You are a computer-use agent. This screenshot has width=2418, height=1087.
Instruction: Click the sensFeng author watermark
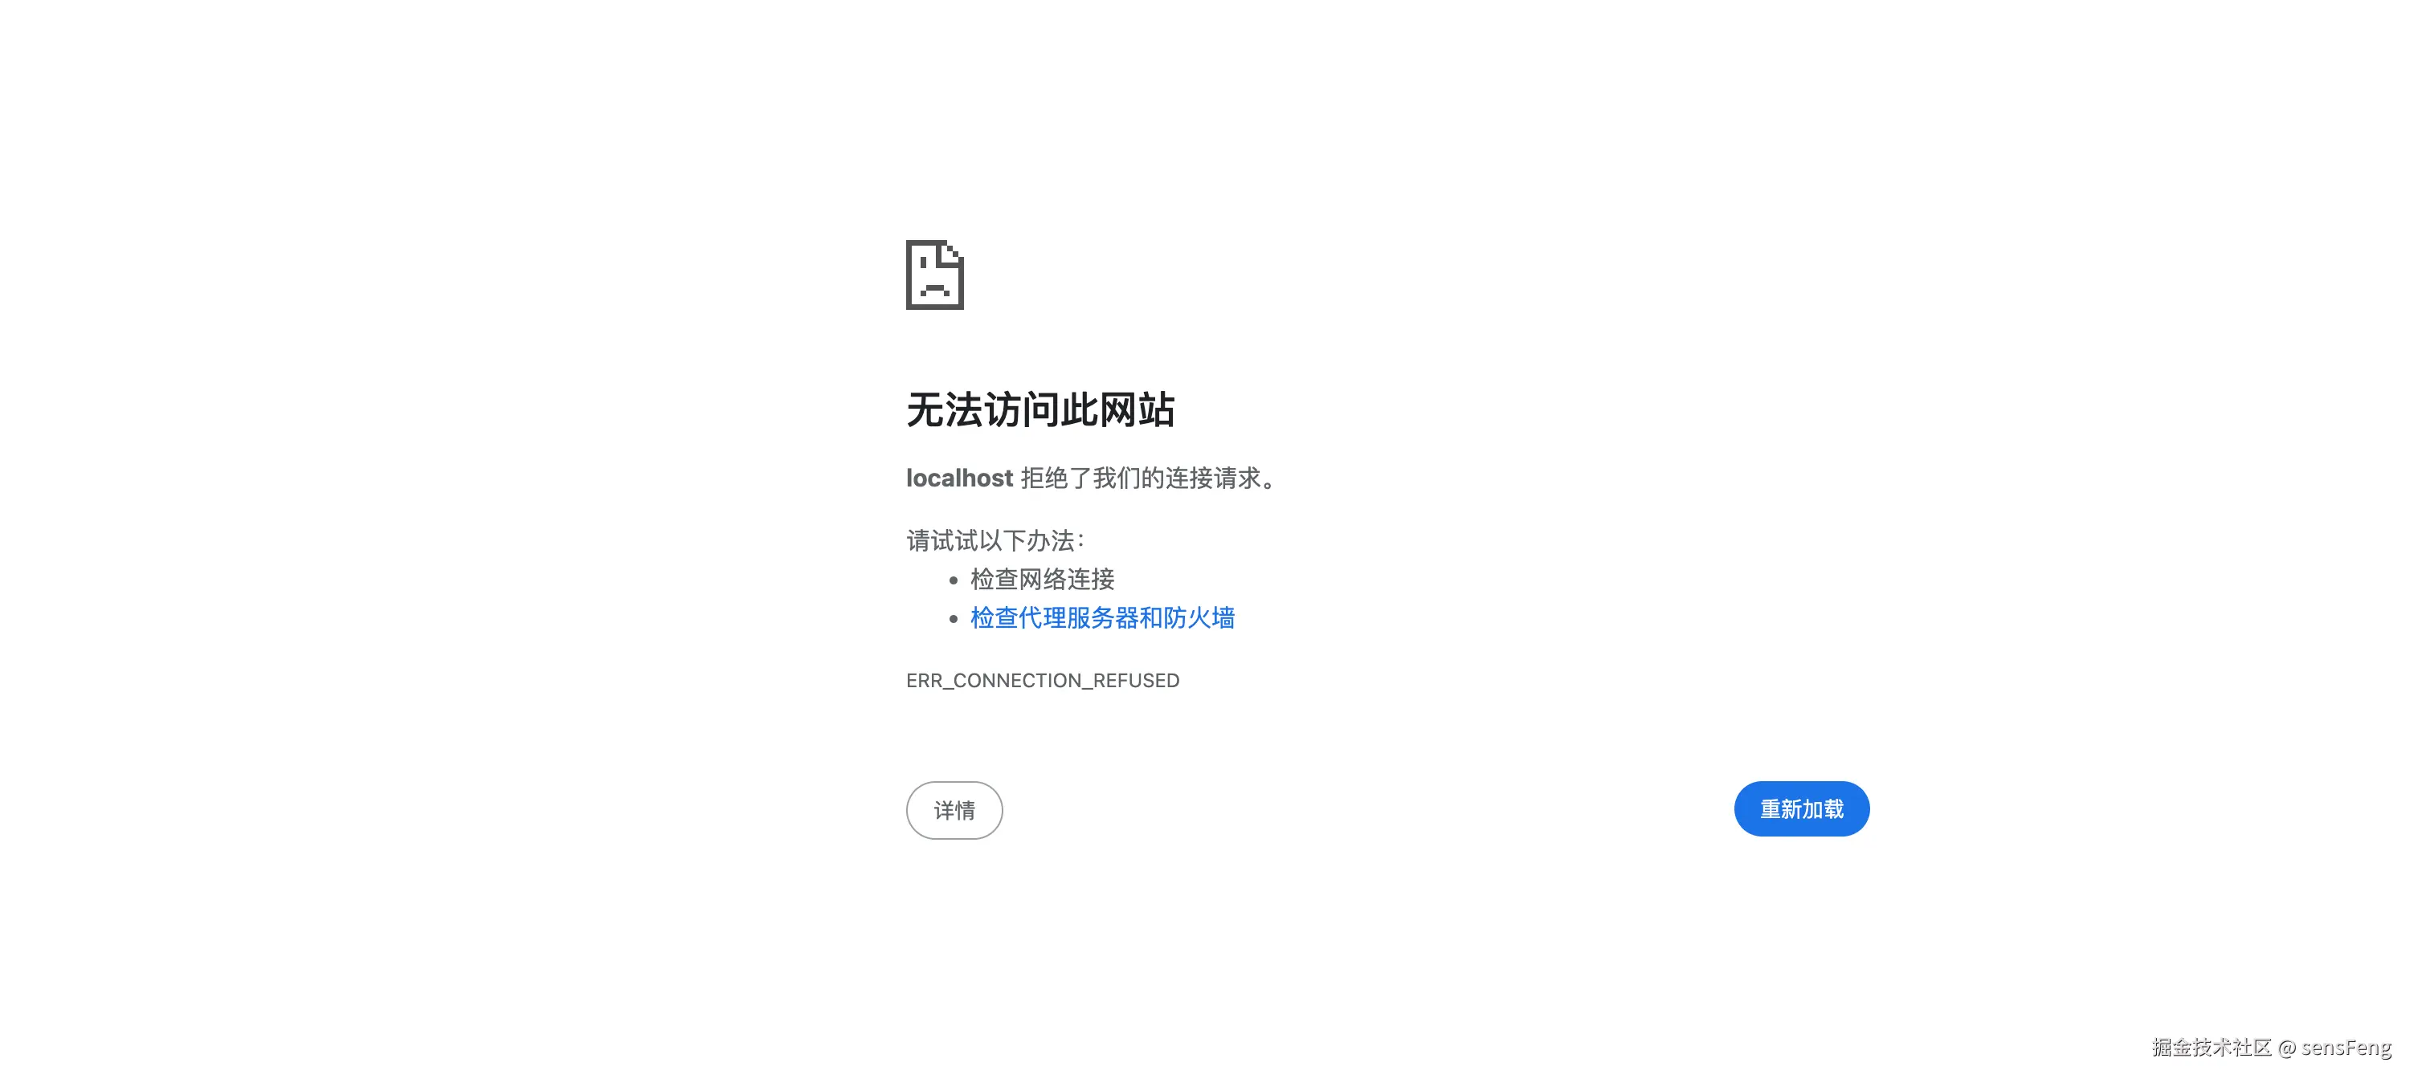(2345, 1048)
